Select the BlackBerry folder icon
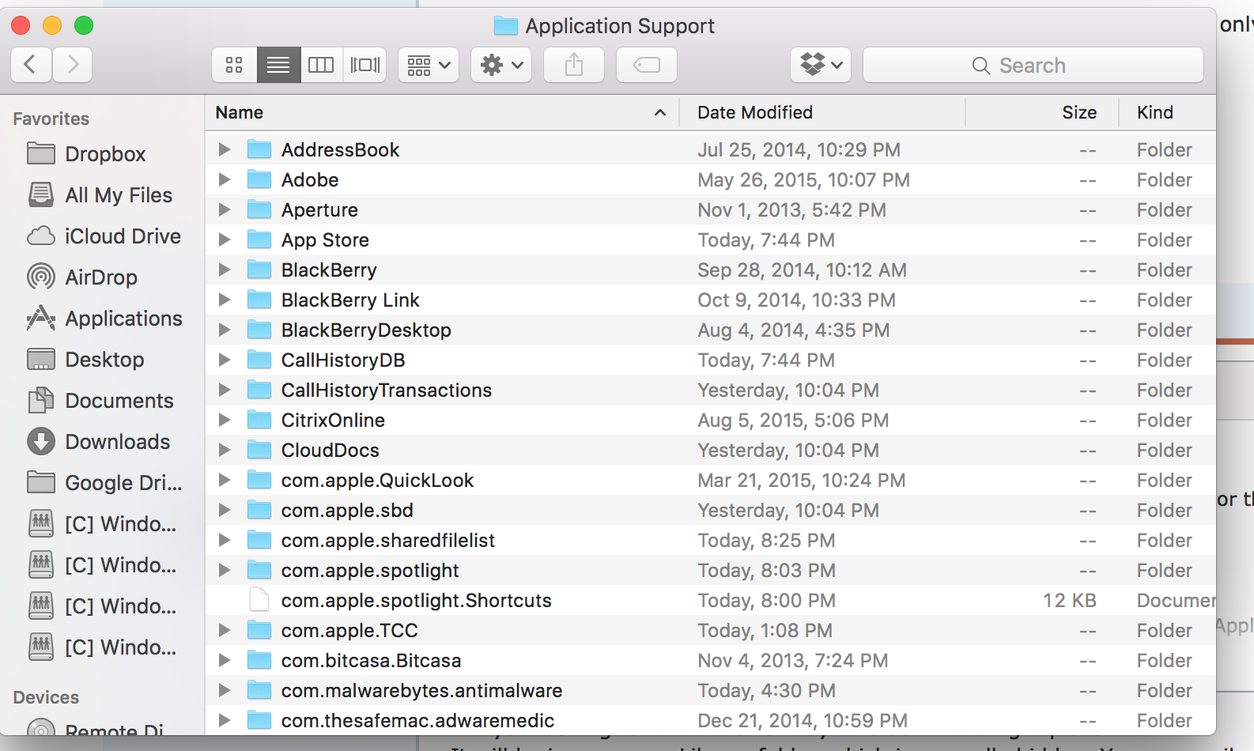This screenshot has height=751, width=1254. point(259,270)
